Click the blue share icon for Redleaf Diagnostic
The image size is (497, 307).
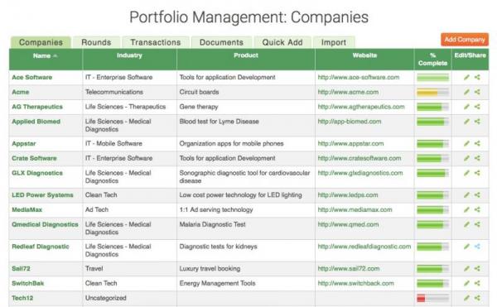(477, 247)
